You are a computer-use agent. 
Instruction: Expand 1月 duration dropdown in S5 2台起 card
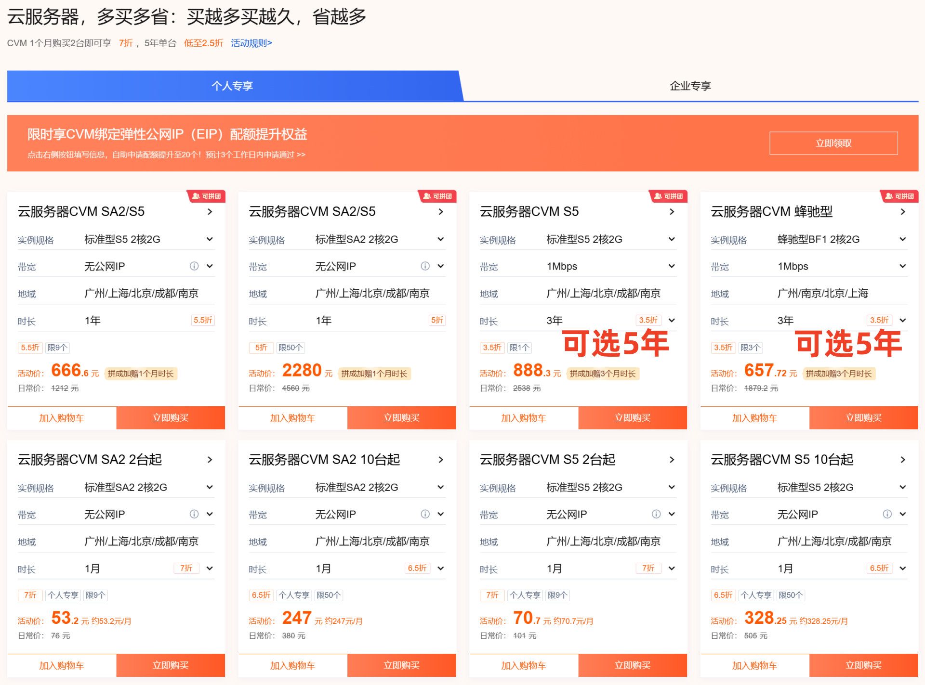pyautogui.click(x=672, y=568)
